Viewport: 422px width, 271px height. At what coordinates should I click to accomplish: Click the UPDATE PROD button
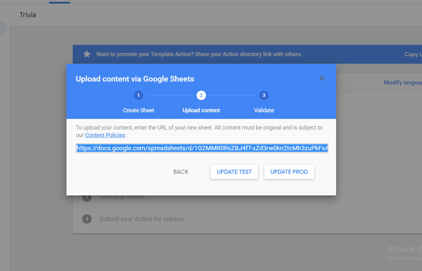tap(289, 172)
